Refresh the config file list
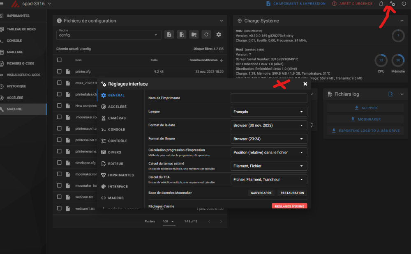 click(206, 35)
